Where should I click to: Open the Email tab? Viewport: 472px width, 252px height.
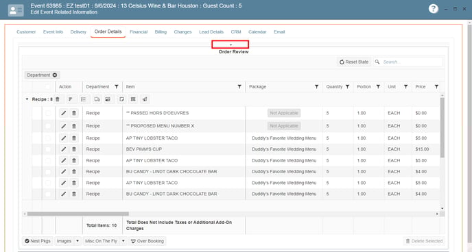[x=279, y=32]
